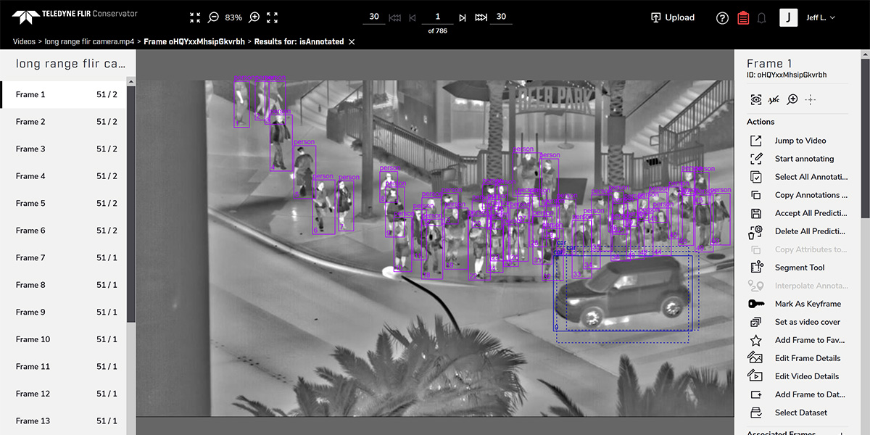
Task: Select Frame 6 in the list
Action: coord(63,231)
